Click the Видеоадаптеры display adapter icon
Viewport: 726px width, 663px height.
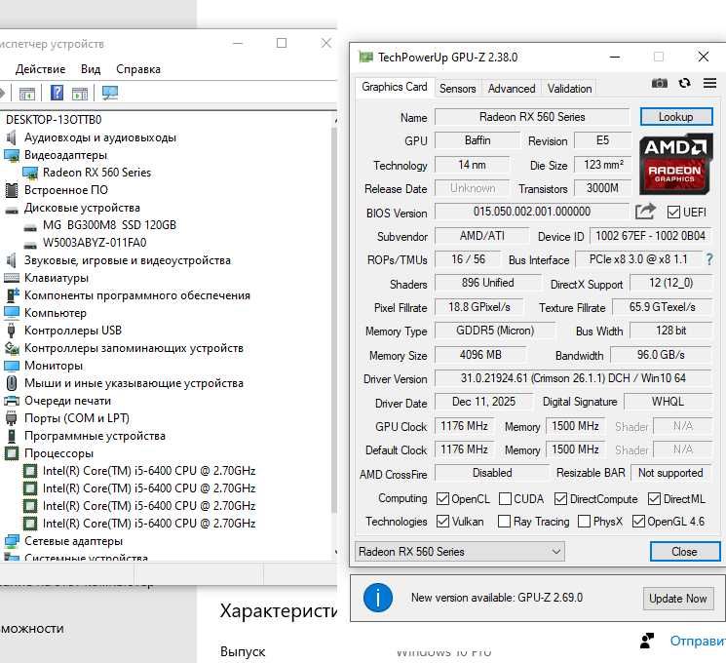pyautogui.click(x=12, y=155)
